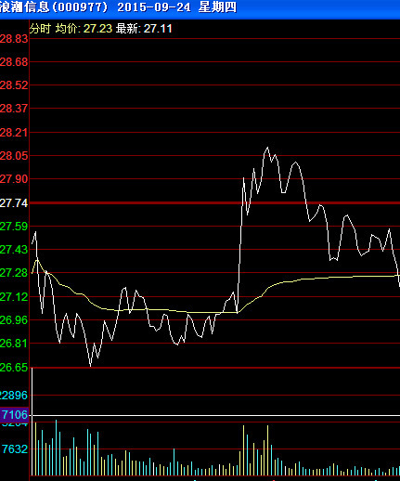Click the 星期四 weekday label
Viewport: 400px width, 481px height.
click(x=217, y=7)
